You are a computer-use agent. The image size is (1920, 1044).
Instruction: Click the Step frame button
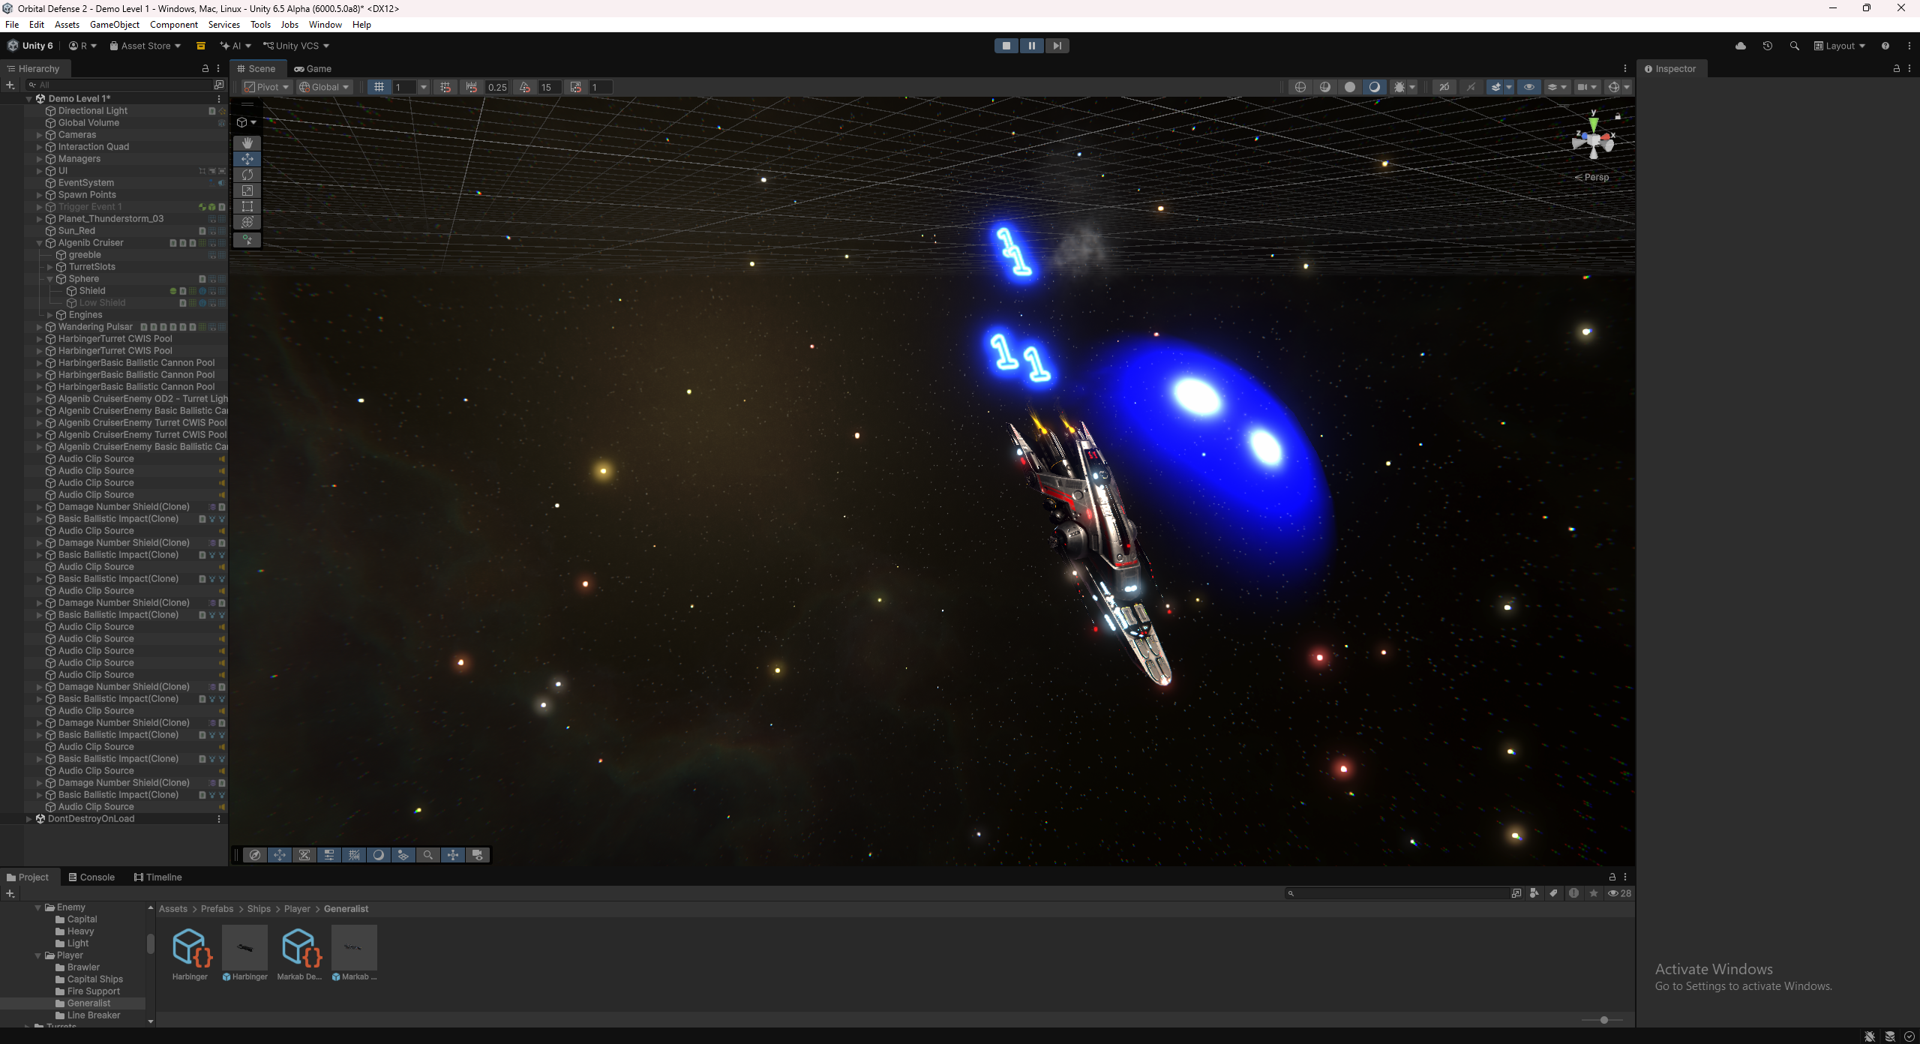1057,46
